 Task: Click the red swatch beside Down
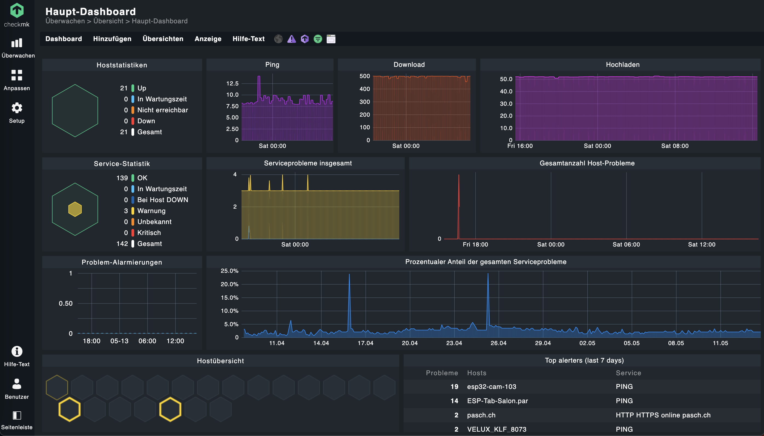(133, 121)
